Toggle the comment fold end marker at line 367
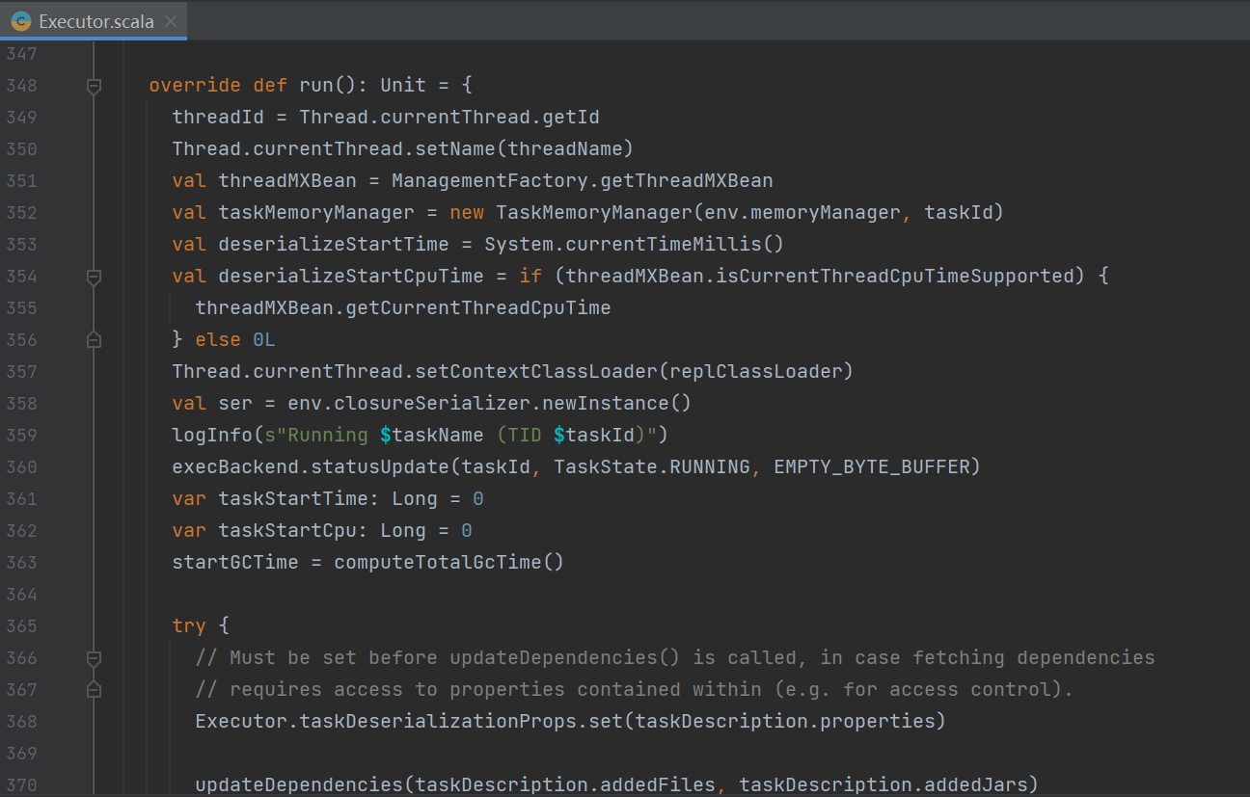This screenshot has width=1250, height=797. coord(94,690)
